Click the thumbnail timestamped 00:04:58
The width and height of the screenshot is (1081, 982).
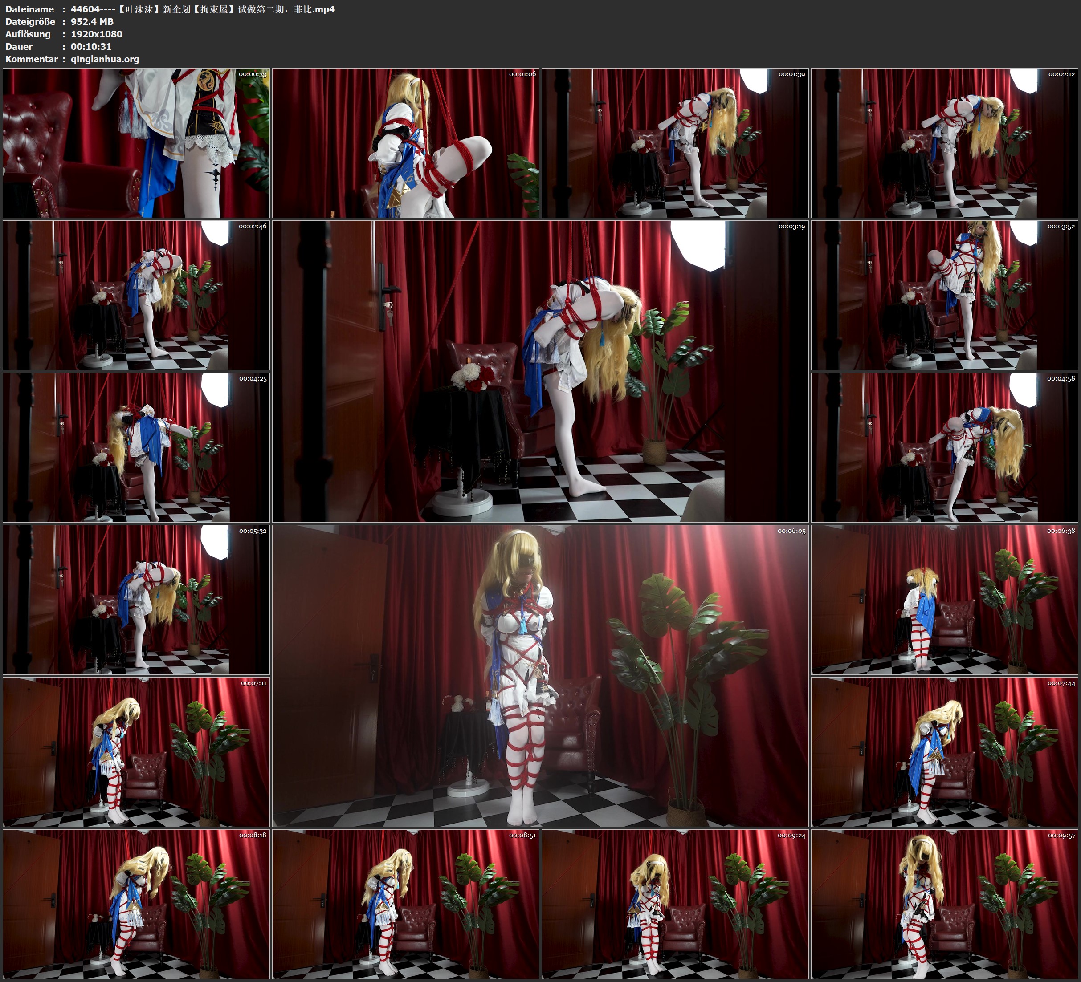pos(945,447)
